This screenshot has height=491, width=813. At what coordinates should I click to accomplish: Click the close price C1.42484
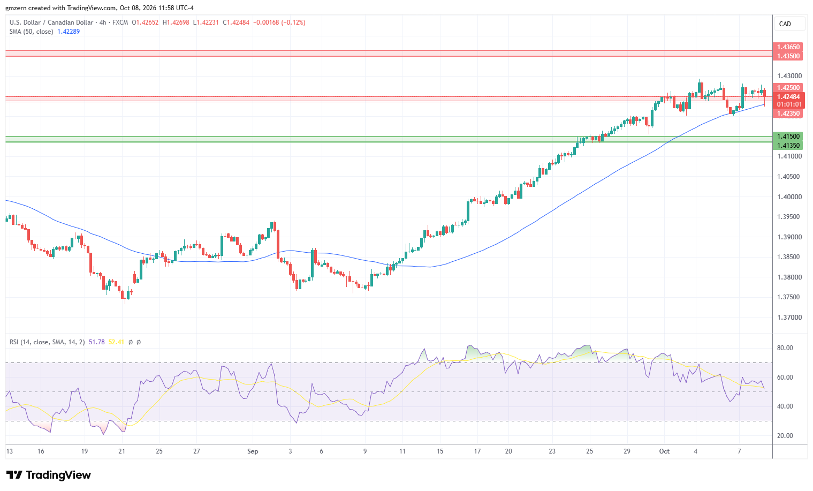pos(236,22)
